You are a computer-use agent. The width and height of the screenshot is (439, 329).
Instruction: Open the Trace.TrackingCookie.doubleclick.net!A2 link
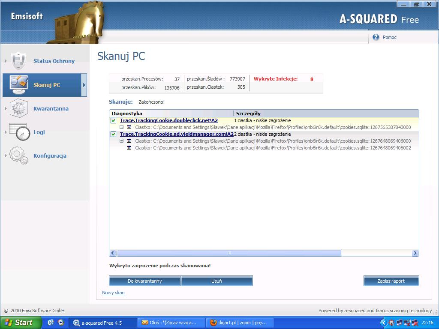169,120
